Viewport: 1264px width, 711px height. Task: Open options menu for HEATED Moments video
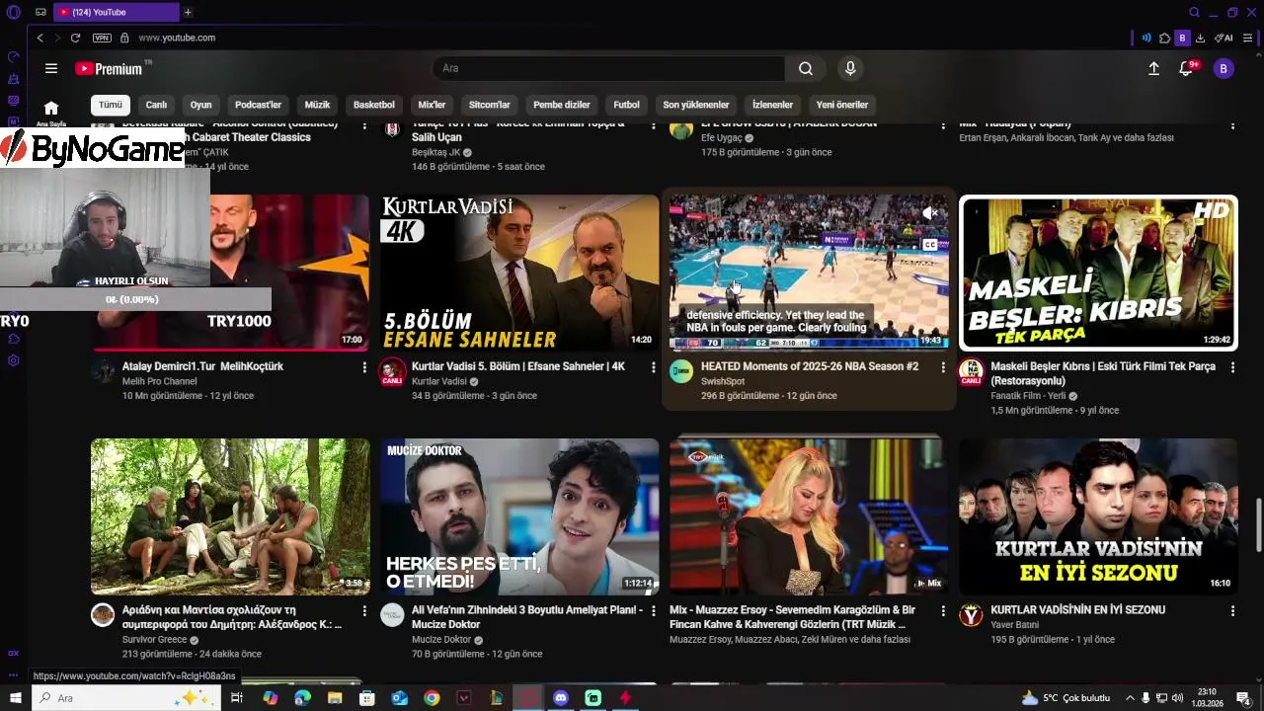942,367
